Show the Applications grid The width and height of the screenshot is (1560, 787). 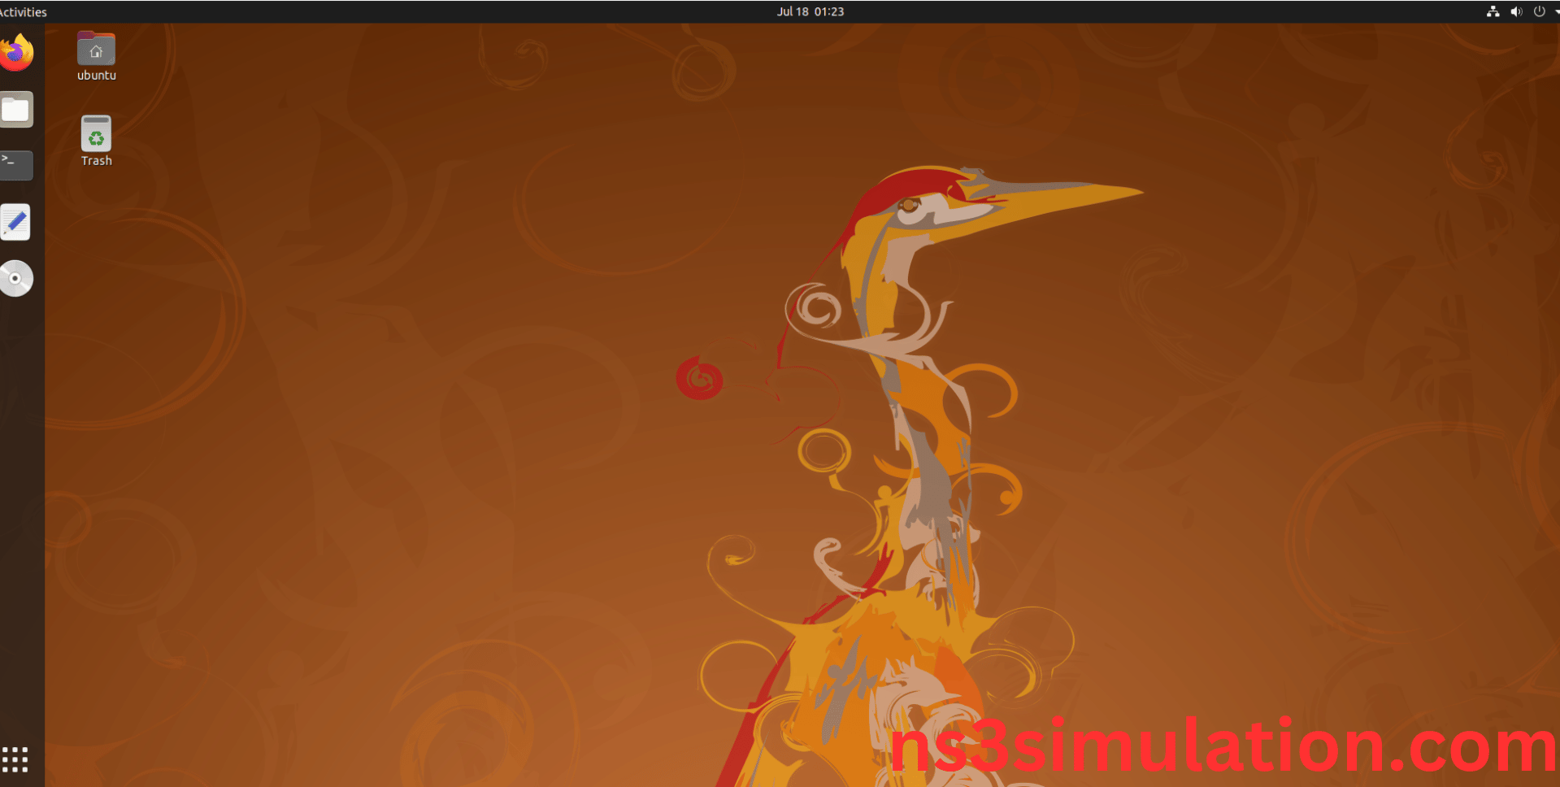(15, 759)
